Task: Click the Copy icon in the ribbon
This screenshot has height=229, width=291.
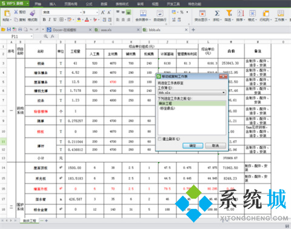Action: 16,19
